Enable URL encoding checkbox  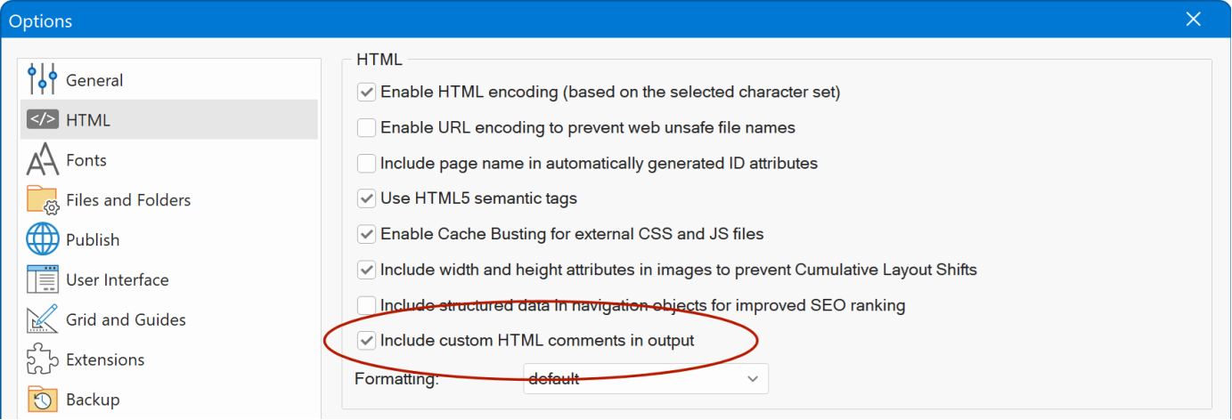click(366, 127)
